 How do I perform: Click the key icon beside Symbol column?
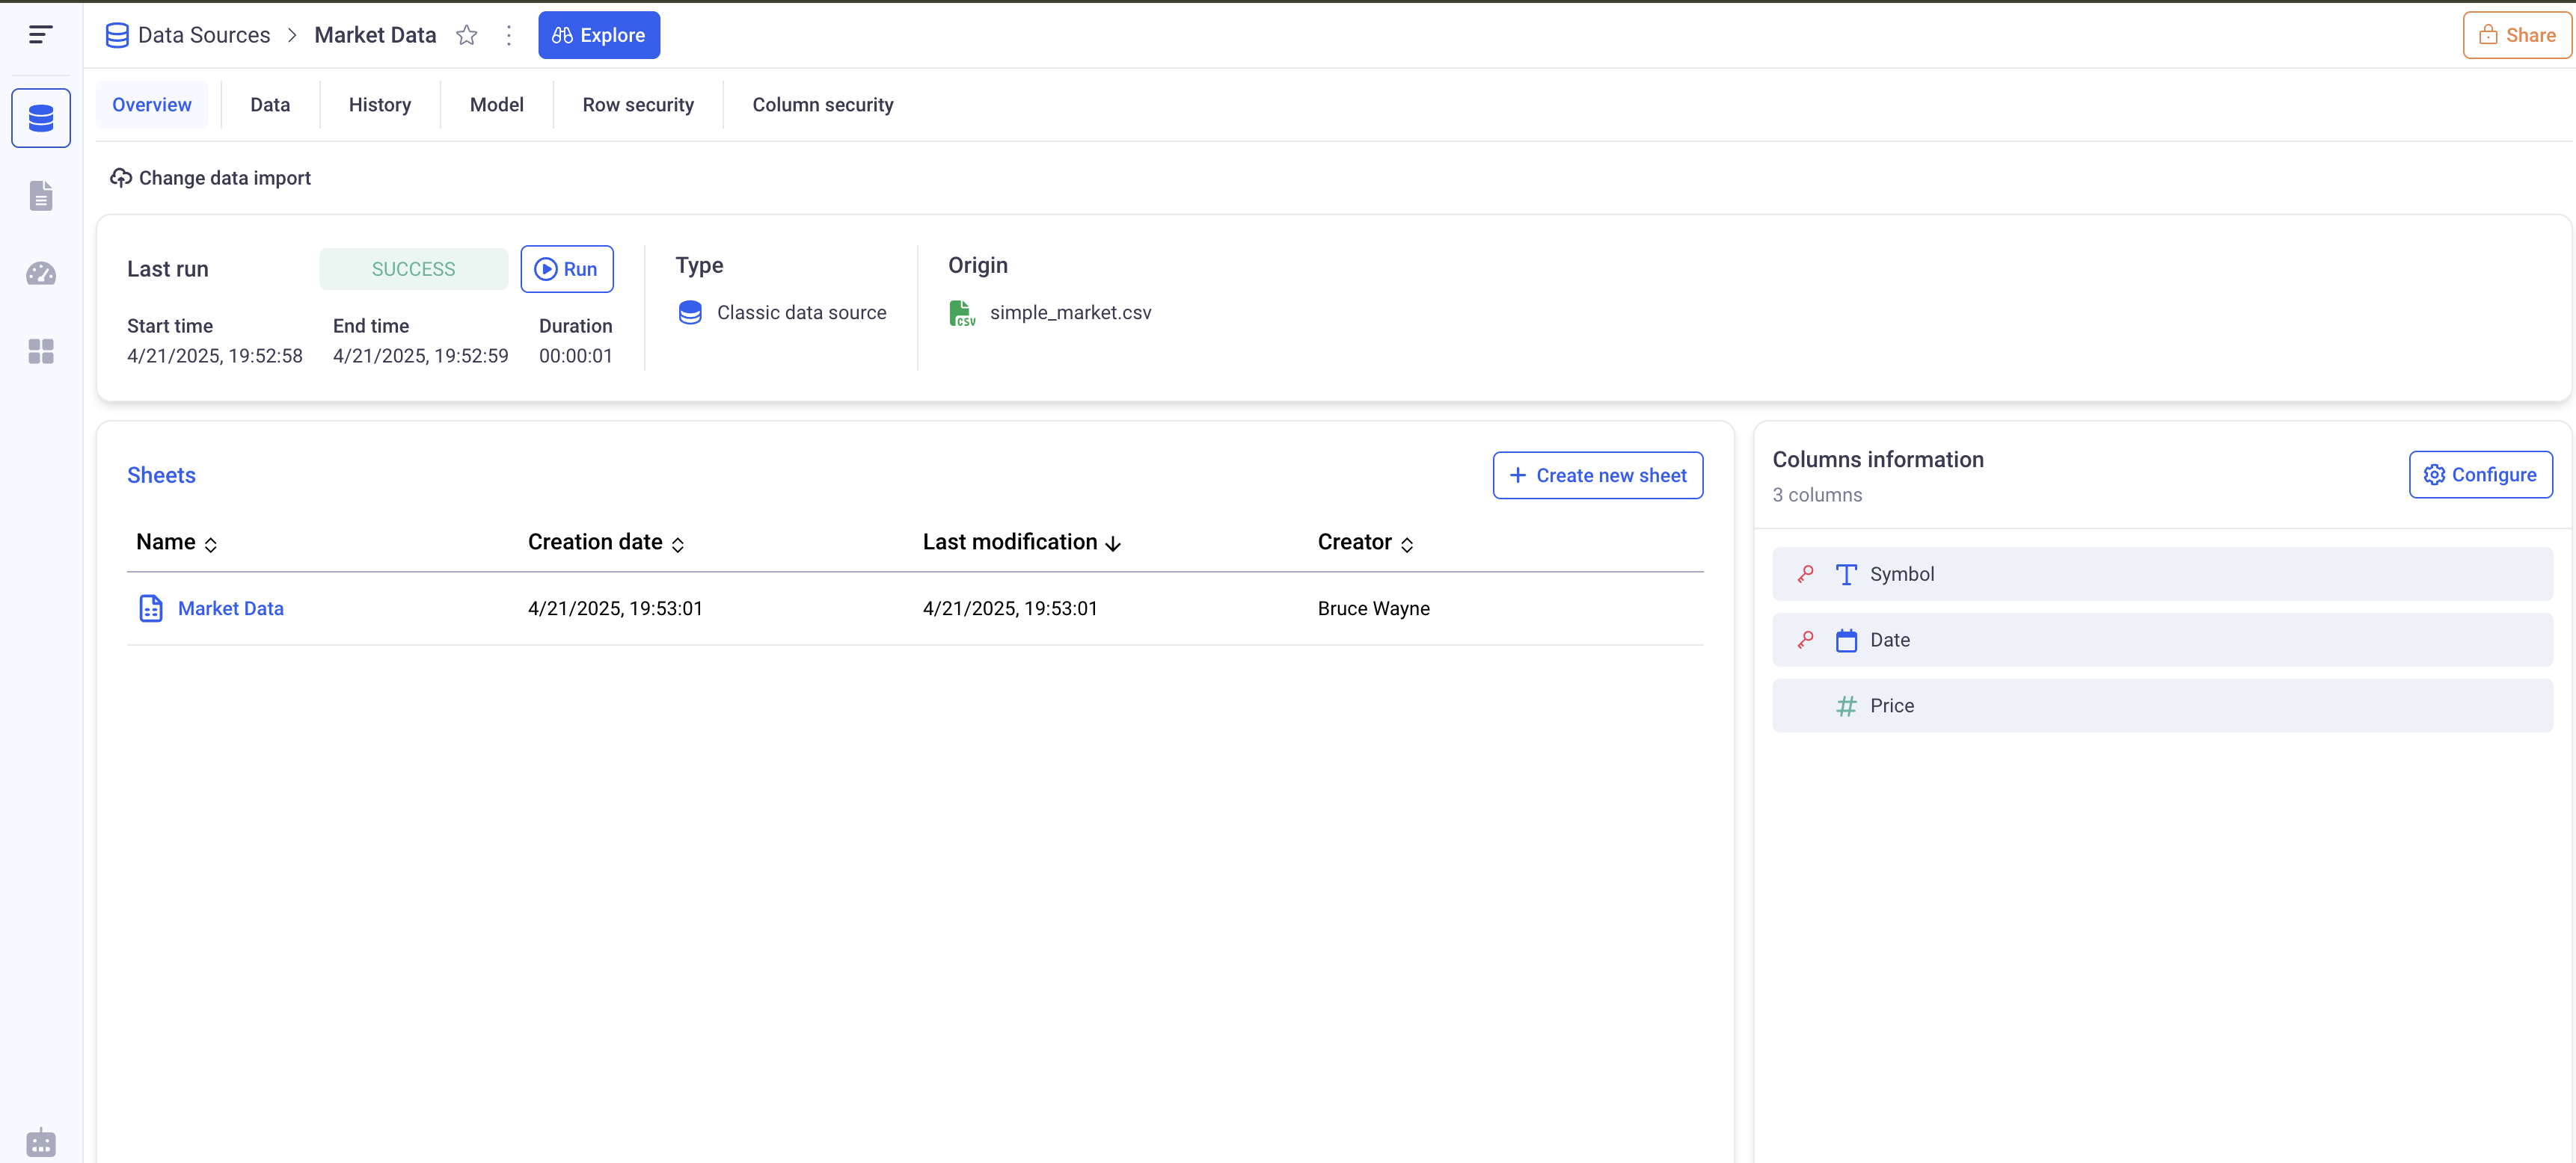1805,575
